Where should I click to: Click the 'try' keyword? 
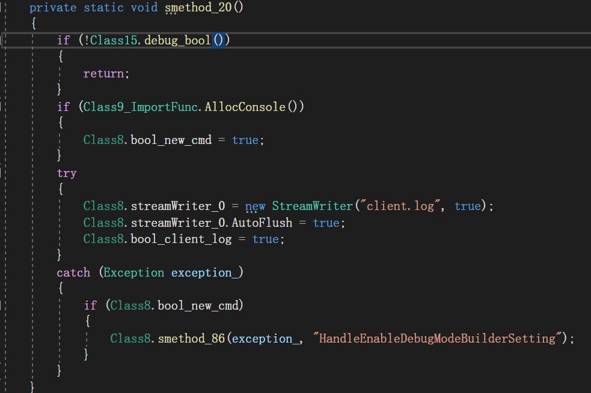[67, 173]
